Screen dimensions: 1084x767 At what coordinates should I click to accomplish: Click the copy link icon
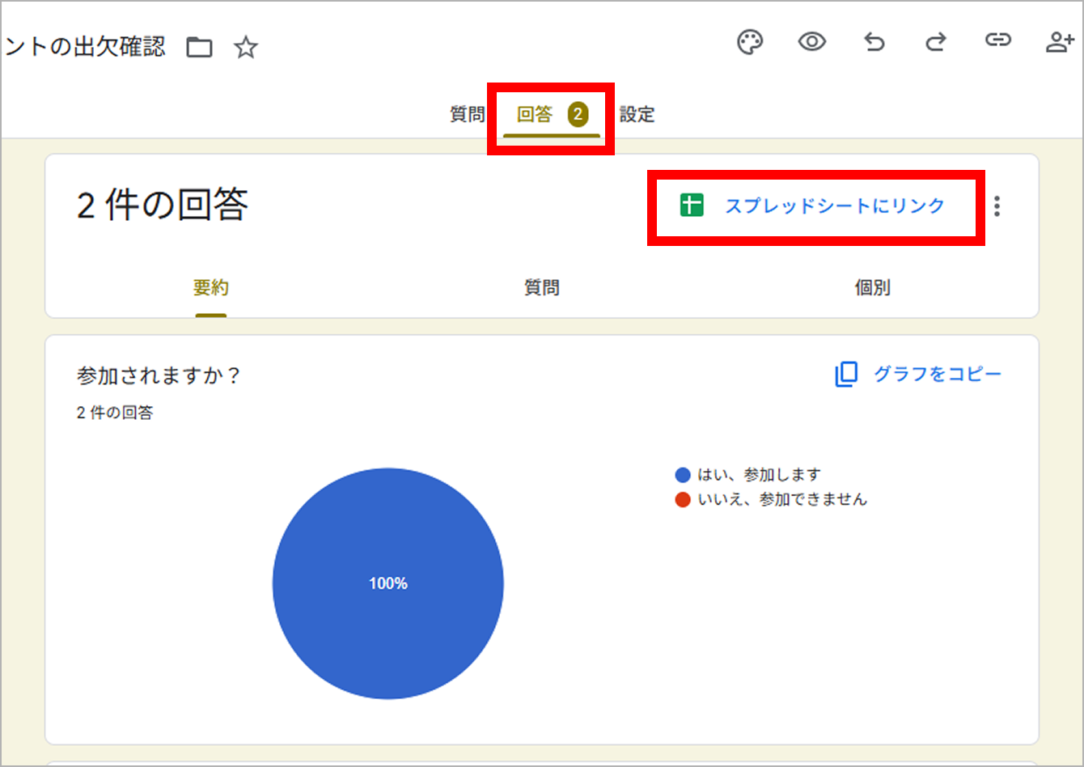pyautogui.click(x=997, y=40)
